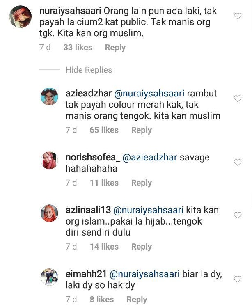Like norishsofea_'s savage comment

[x=238, y=163]
